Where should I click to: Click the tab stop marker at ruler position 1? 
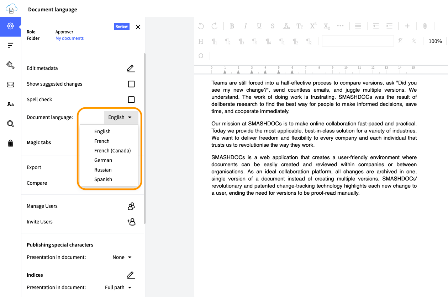[x=225, y=71]
